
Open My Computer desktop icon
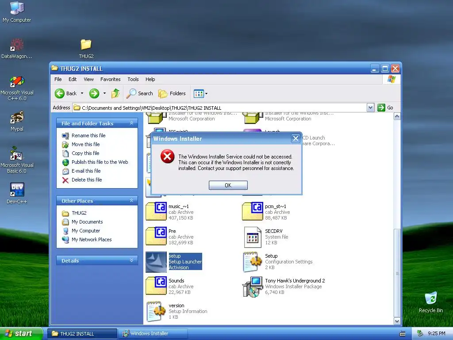(17, 12)
